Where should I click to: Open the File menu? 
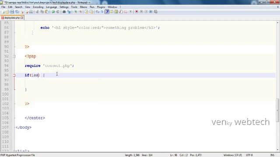click(3, 7)
